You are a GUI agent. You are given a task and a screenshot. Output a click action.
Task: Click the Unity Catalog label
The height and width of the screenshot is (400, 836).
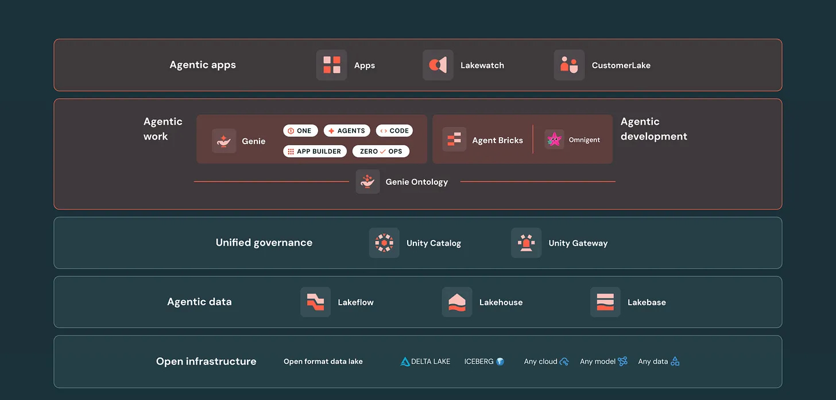(x=434, y=243)
